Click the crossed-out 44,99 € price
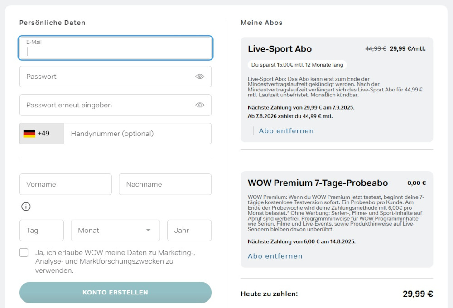Viewport: 453px width, 308px height. point(376,49)
